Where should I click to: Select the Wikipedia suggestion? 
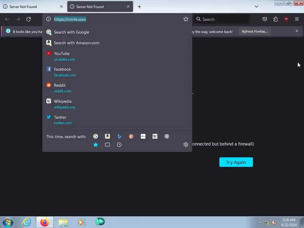pyautogui.click(x=117, y=104)
